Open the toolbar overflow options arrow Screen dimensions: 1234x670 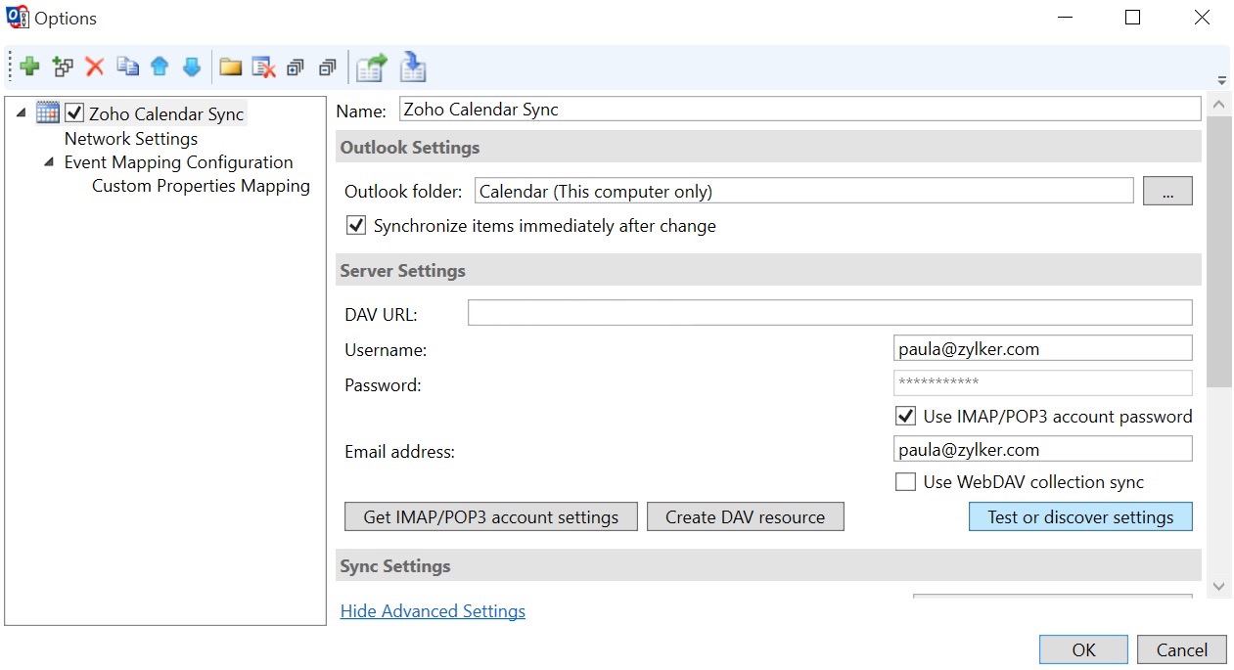coord(1221,81)
